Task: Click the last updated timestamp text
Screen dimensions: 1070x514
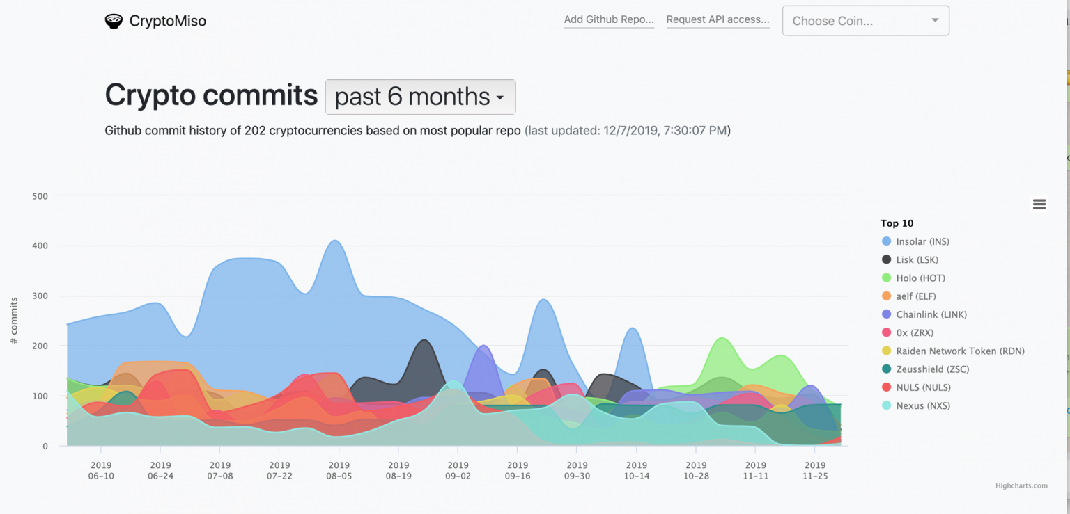Action: point(627,130)
